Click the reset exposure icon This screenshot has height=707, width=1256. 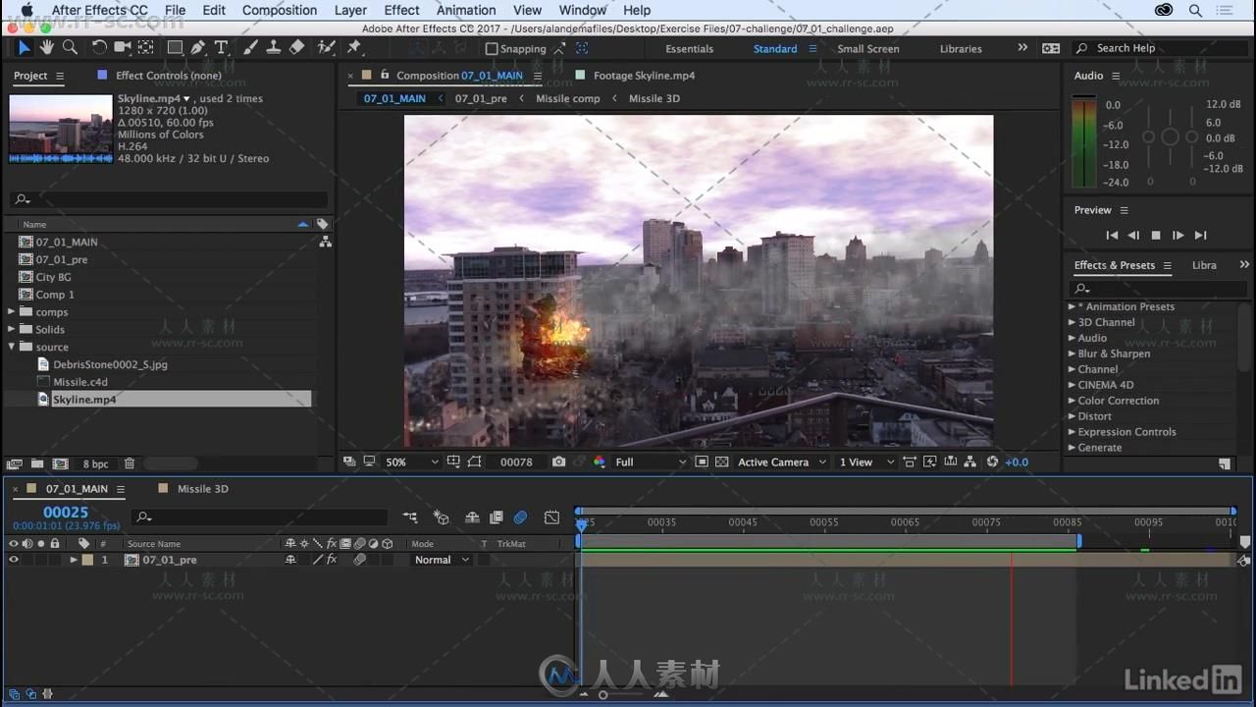click(992, 462)
